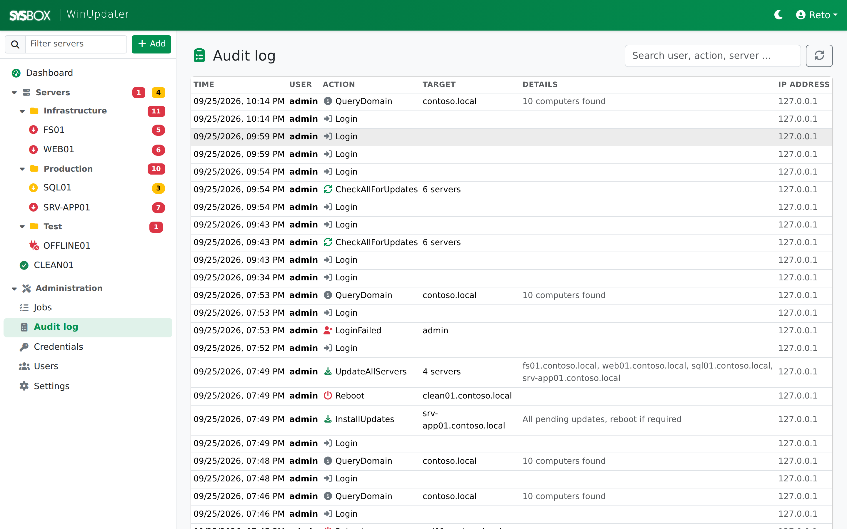The width and height of the screenshot is (847, 529).
Task: Click the magnifier icon beside Filter servers
Action: coord(15,44)
